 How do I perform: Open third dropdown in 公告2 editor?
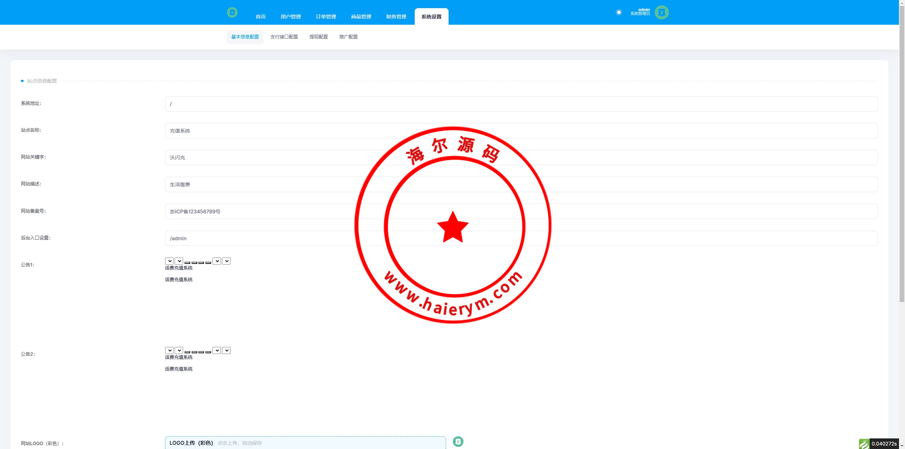217,350
